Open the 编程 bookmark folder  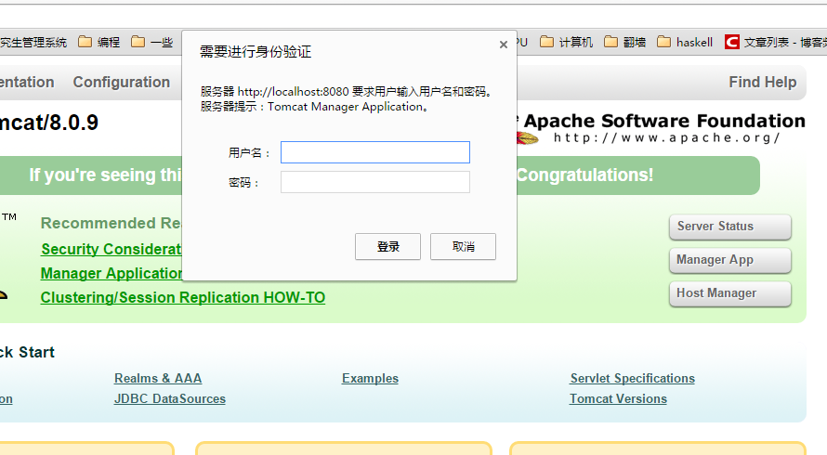(99, 42)
